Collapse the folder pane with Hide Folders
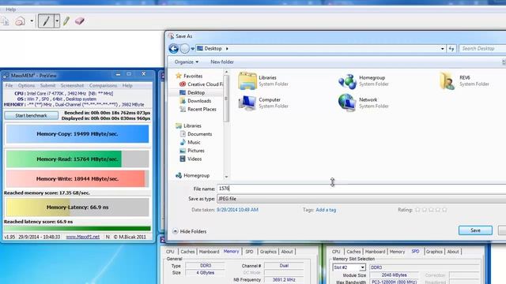 click(190, 231)
